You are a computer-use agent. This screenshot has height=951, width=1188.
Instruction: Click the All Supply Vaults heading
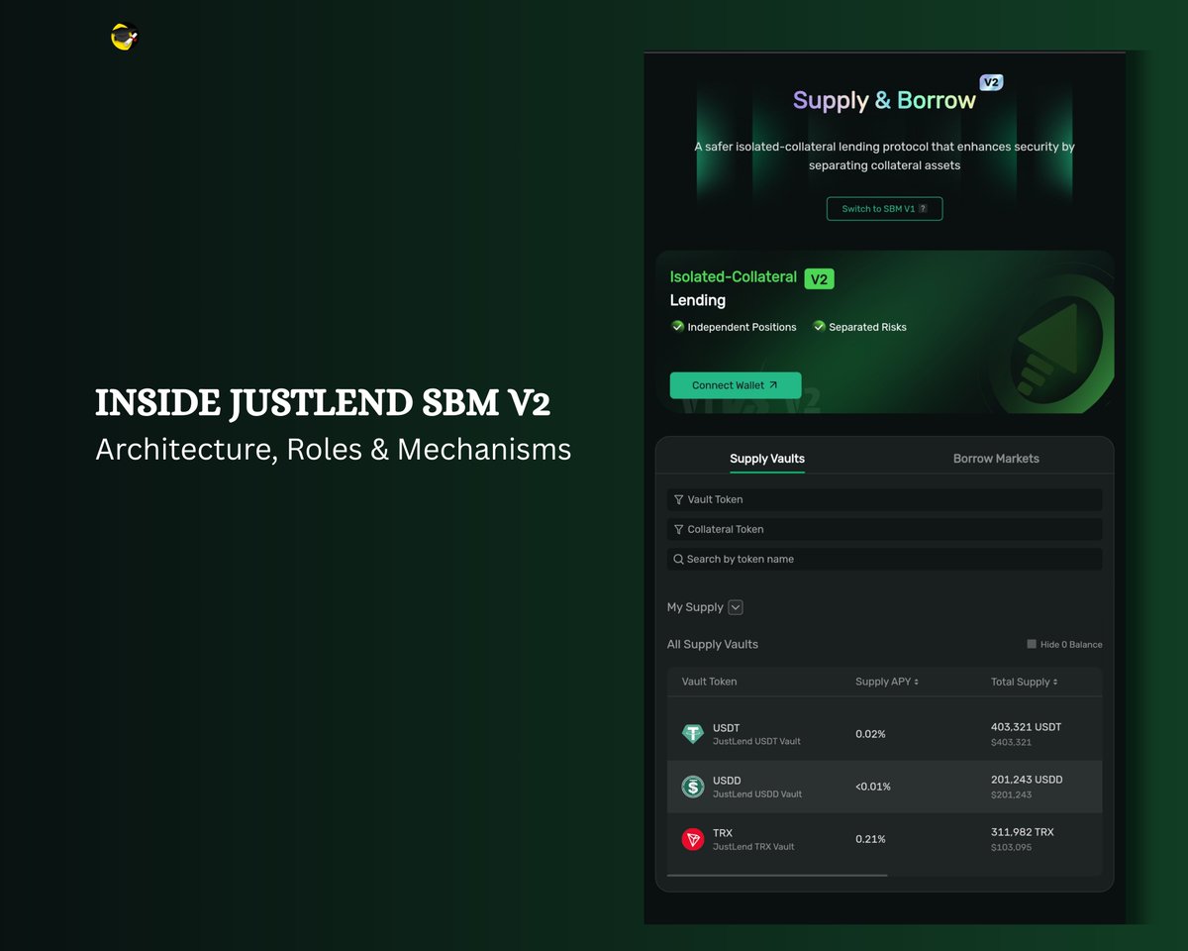point(713,644)
